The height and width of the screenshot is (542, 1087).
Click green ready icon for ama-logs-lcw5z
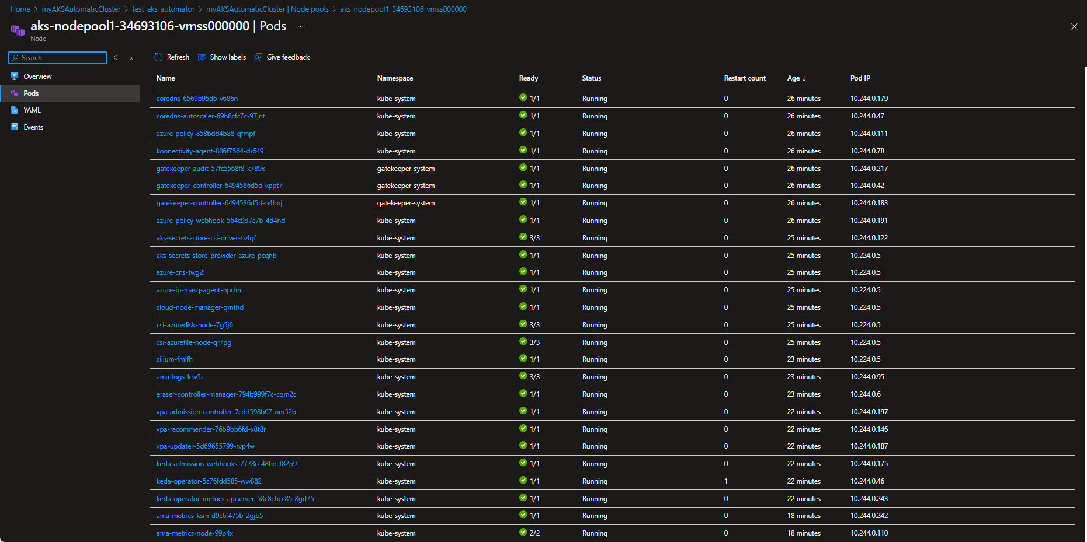point(523,376)
